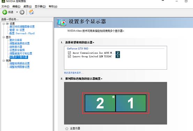Select display 1 in arrangement area
193x131 pixels.
point(131,103)
